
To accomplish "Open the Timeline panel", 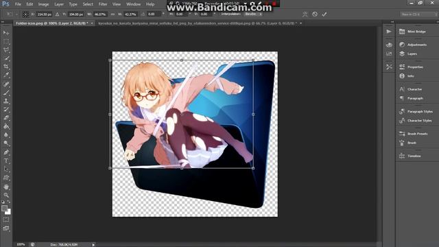I will [x=410, y=156].
